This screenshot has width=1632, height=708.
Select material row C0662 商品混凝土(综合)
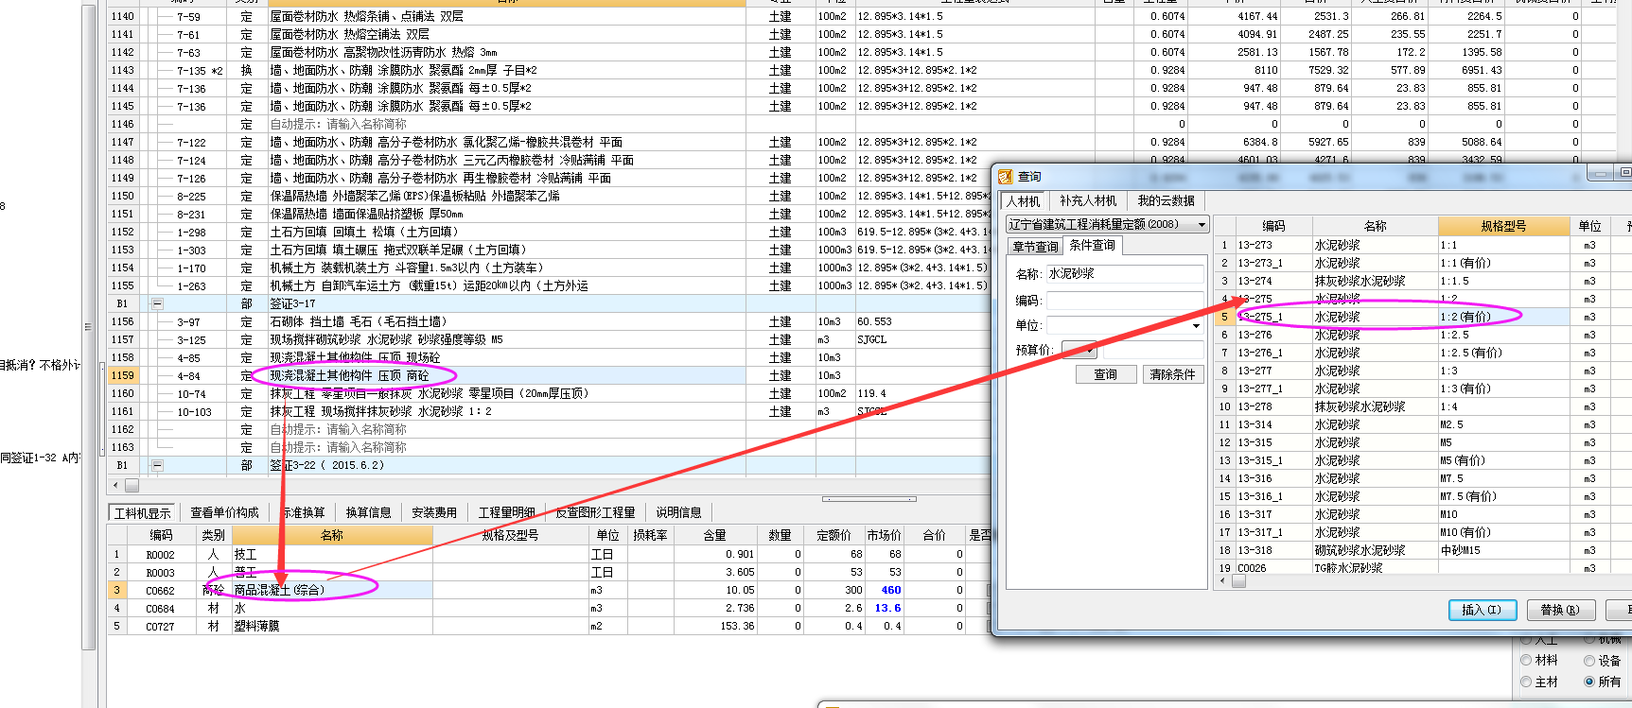coord(549,590)
